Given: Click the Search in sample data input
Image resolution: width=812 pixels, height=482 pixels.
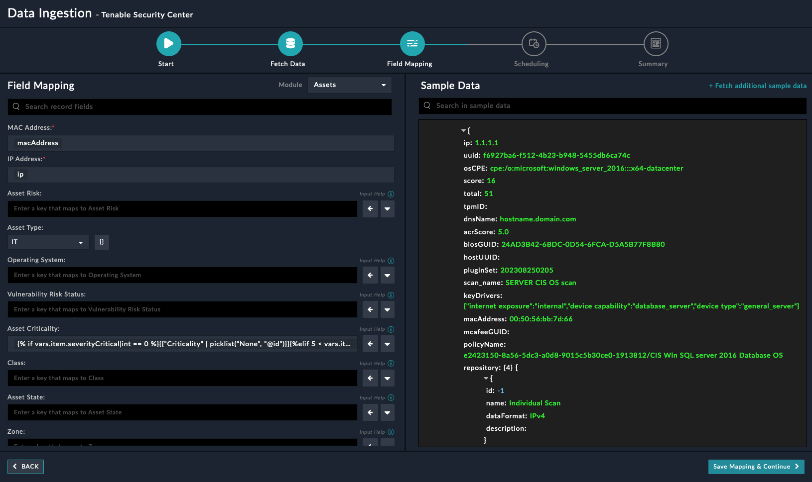Looking at the screenshot, I should coord(613,105).
